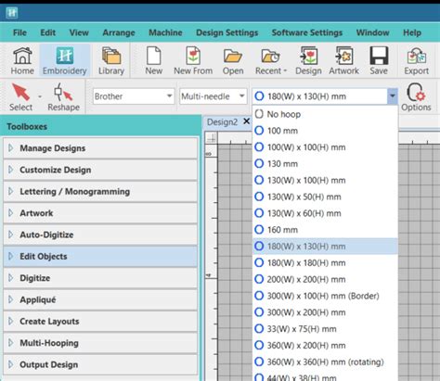Image resolution: width=440 pixels, height=381 pixels.
Task: Choose the Select arrow tool
Action: click(20, 97)
